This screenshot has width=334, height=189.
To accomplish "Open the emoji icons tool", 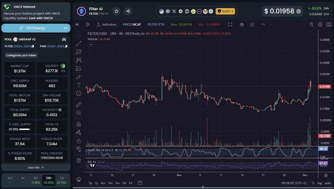I will click(x=79, y=93).
